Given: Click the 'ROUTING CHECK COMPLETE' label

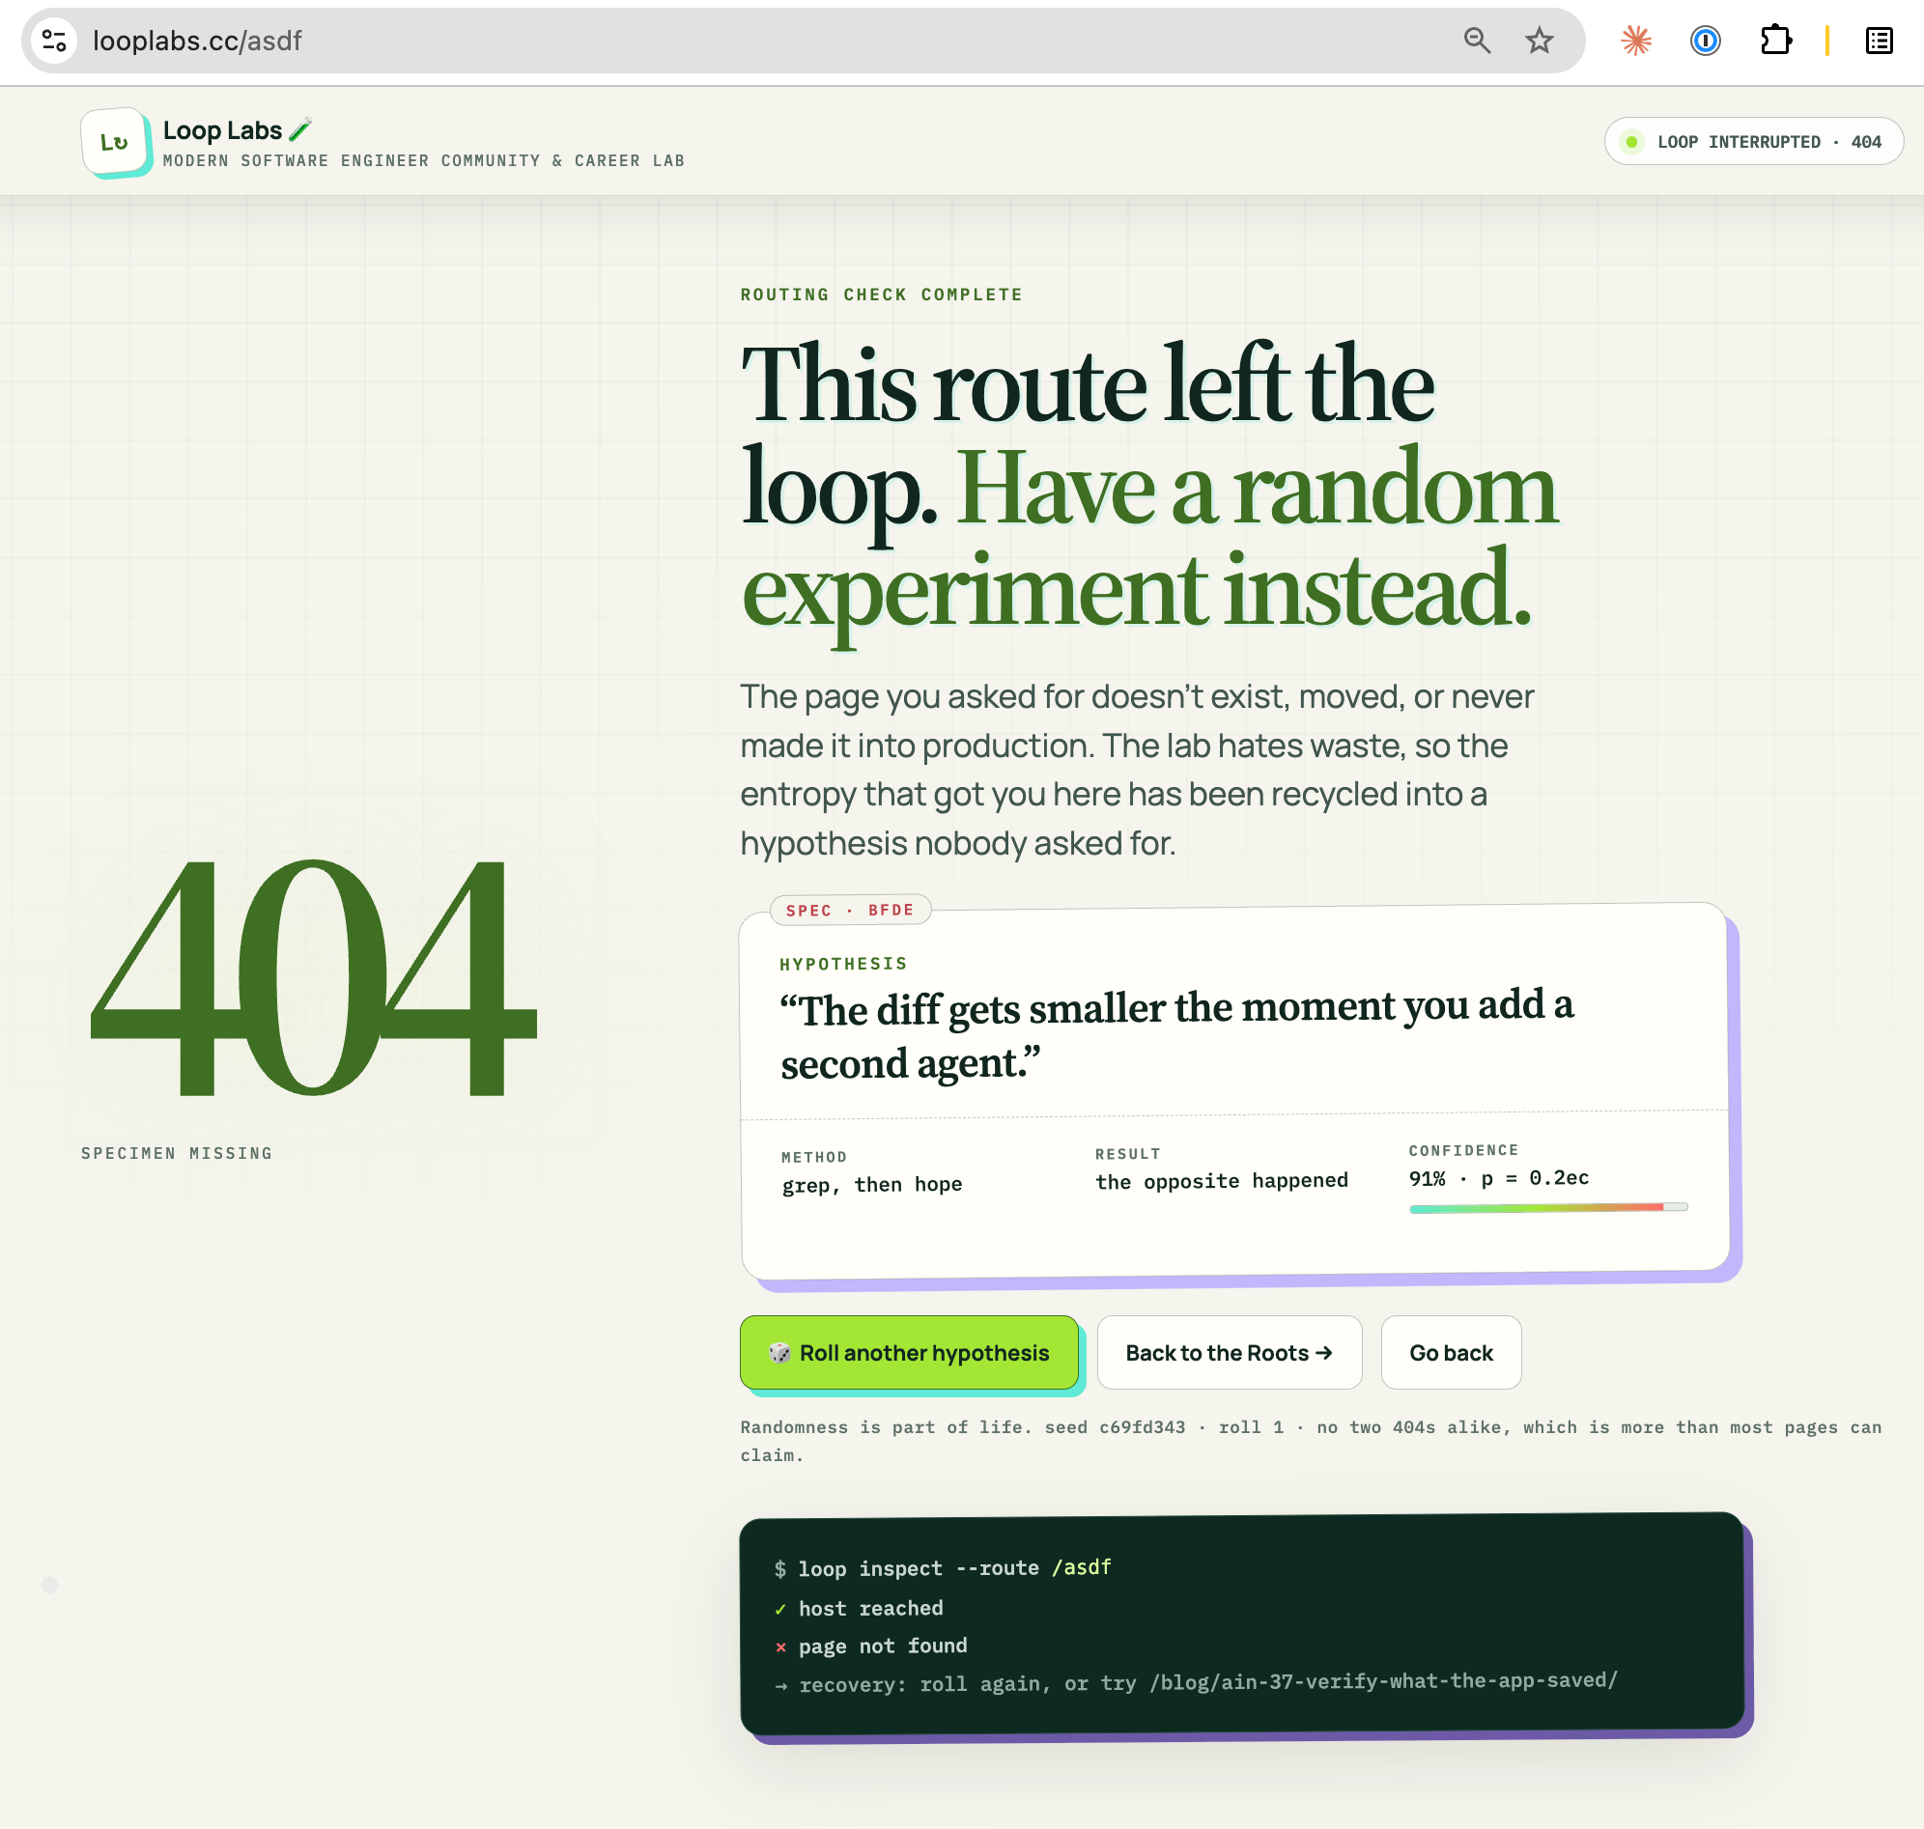Looking at the screenshot, I should pyautogui.click(x=882, y=295).
